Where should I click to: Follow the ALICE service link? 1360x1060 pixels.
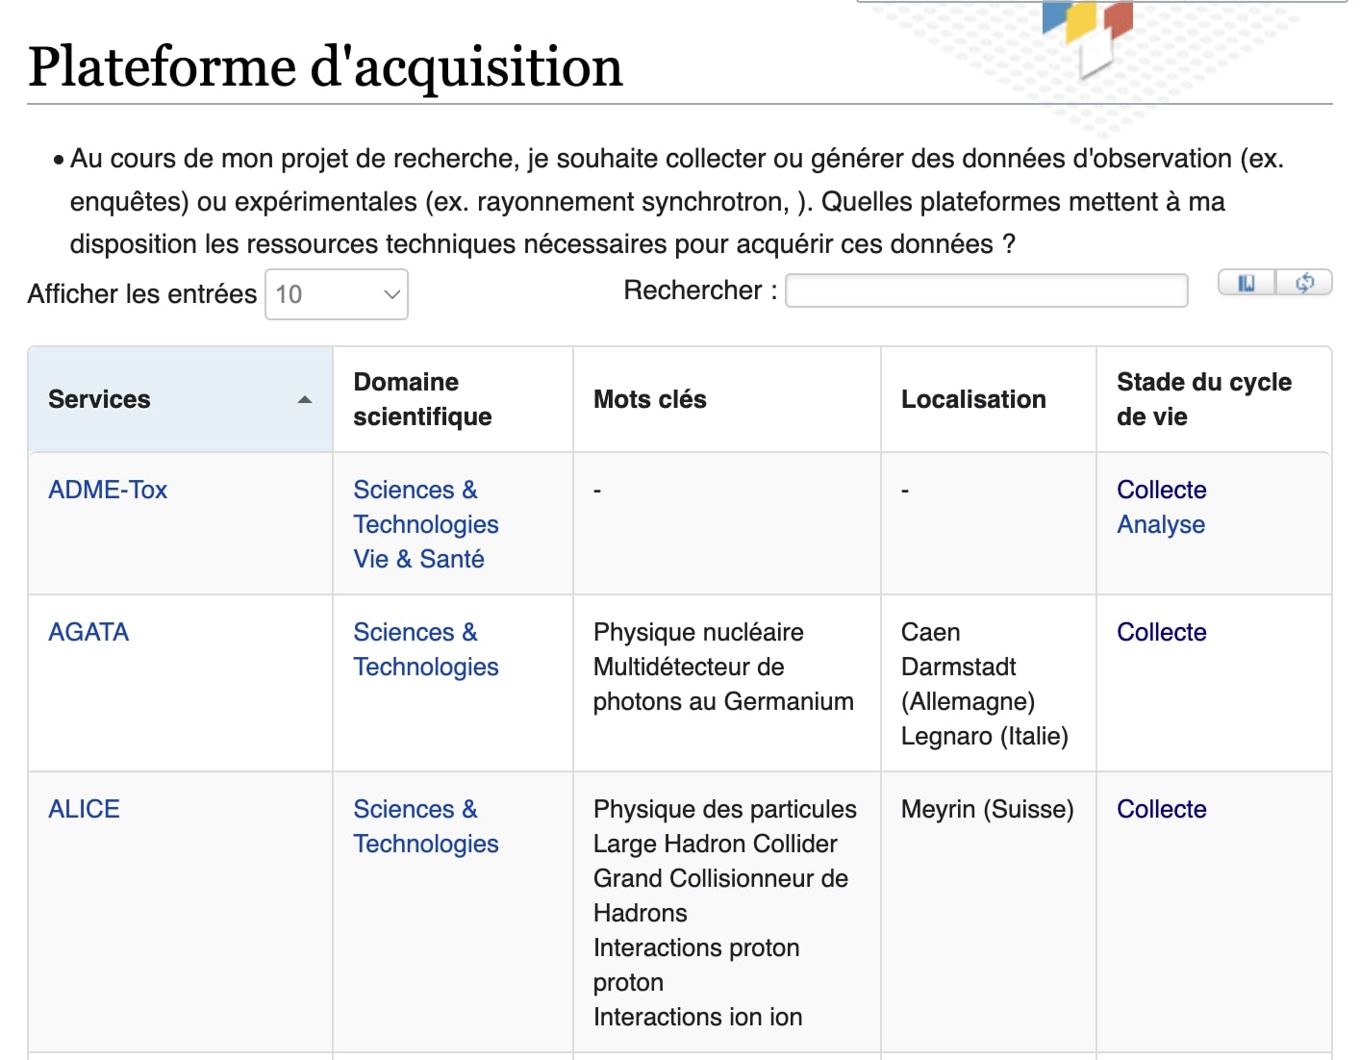pos(84,809)
